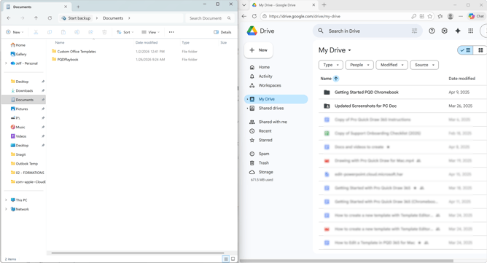Open See more ellipsis in File Explorer
The image size is (487, 263).
171,32
